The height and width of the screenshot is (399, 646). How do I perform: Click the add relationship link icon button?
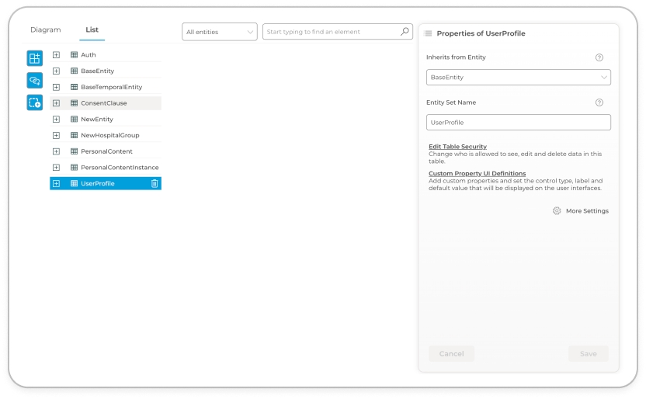pyautogui.click(x=34, y=81)
